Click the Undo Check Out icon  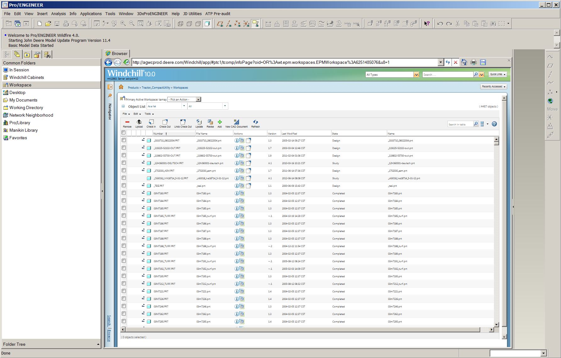coord(183,122)
